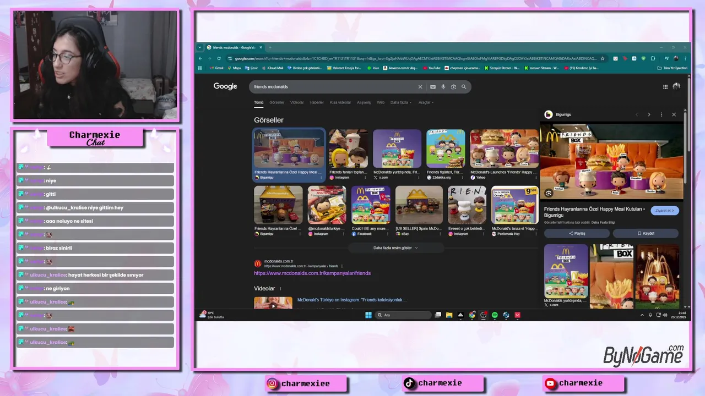Select the Tümü tab

click(259, 102)
